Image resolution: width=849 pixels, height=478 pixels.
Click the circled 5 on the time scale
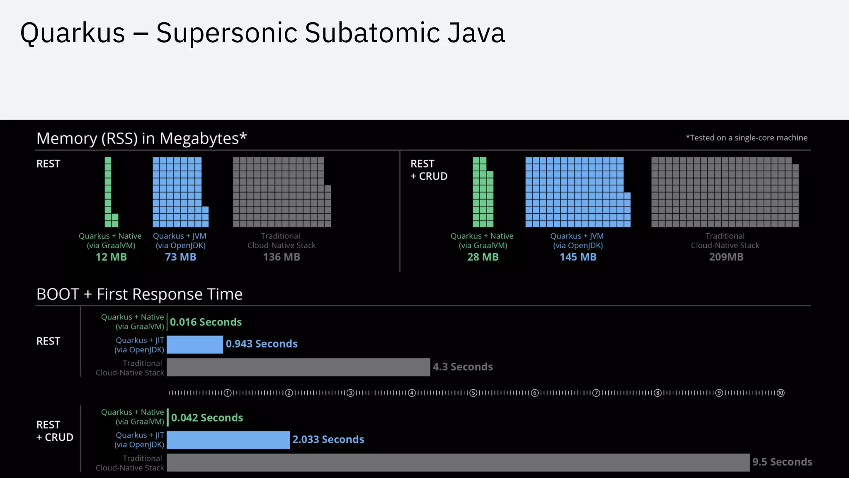pos(473,393)
